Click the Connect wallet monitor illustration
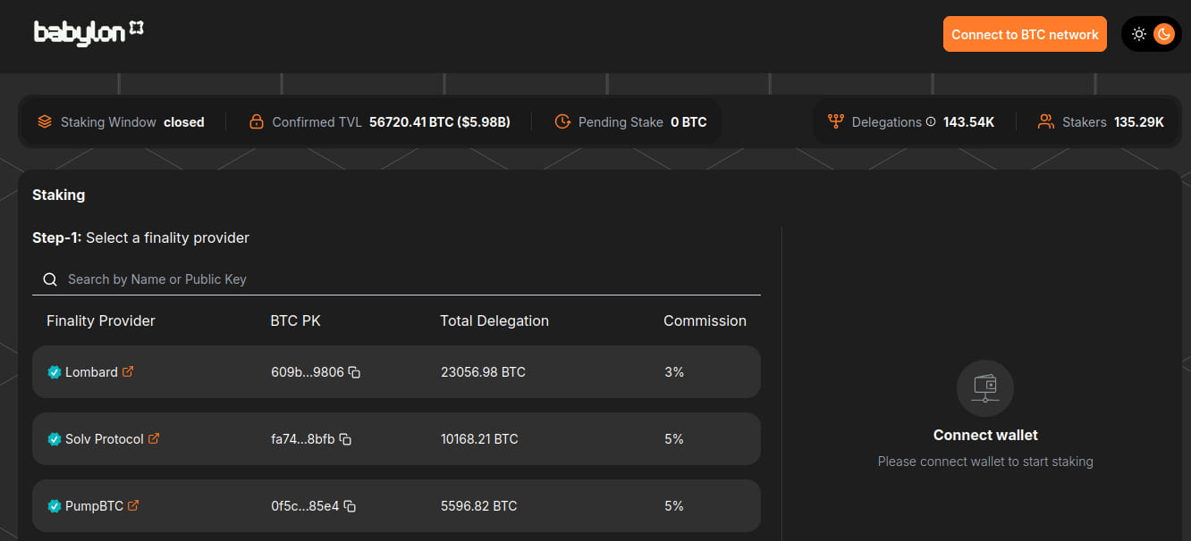The image size is (1191, 541). point(984,388)
